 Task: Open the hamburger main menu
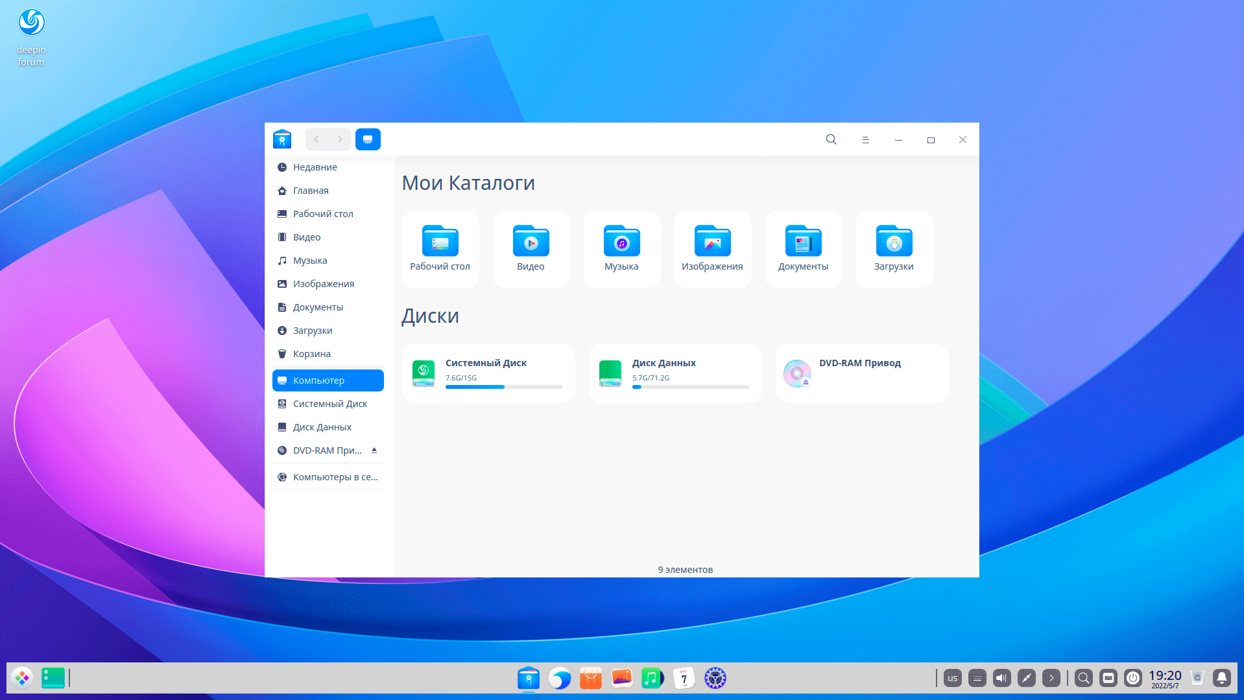pyautogui.click(x=865, y=139)
